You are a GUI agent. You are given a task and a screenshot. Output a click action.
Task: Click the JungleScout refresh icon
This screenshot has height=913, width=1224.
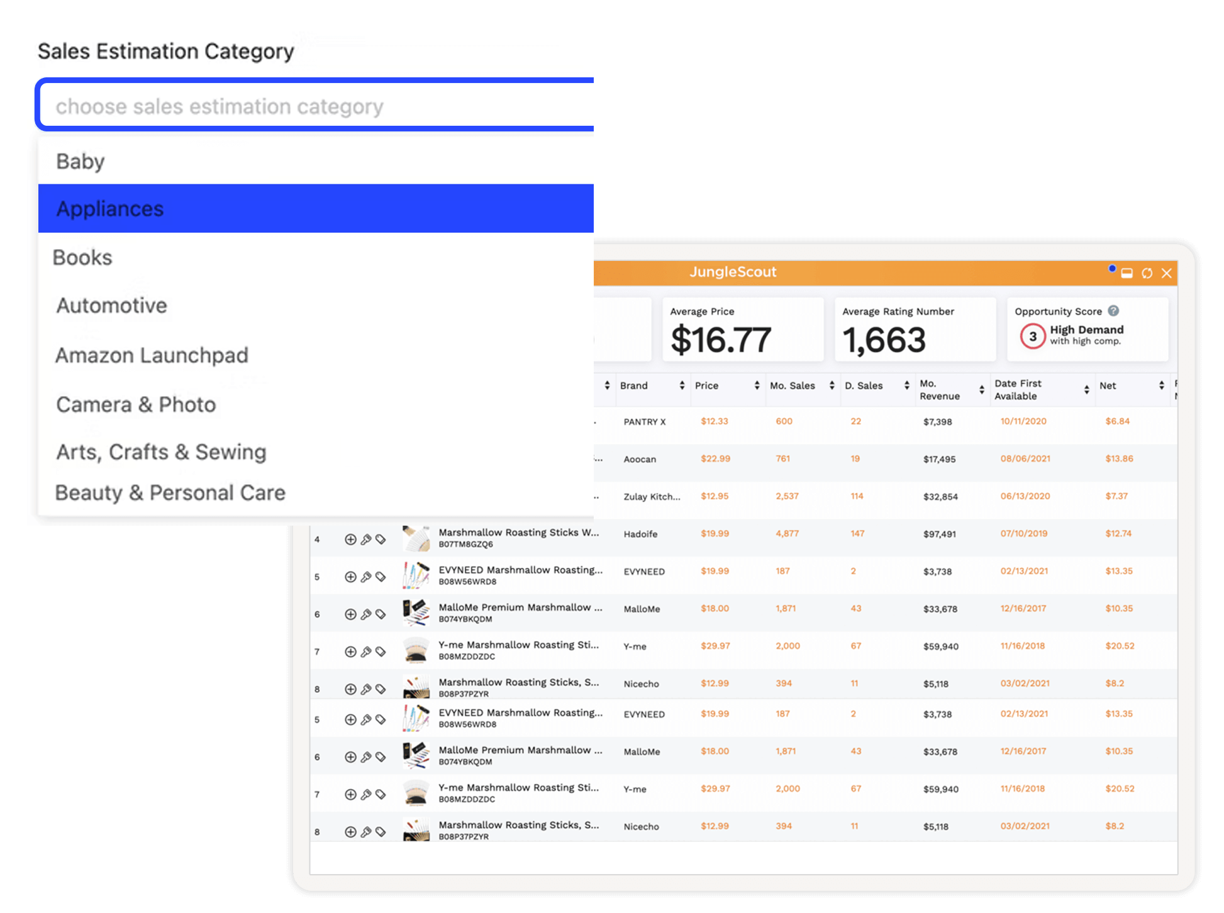pyautogui.click(x=1147, y=273)
